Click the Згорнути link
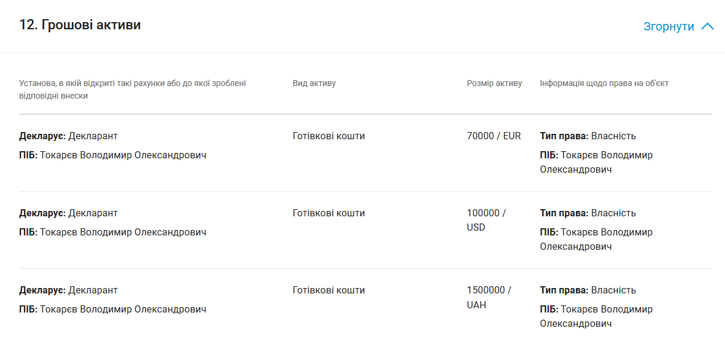The width and height of the screenshot is (725, 340). [669, 26]
